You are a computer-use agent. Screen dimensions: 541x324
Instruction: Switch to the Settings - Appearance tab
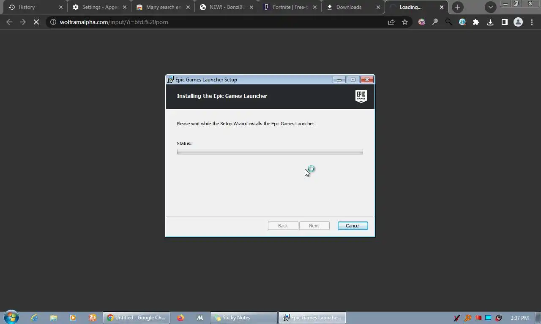(x=99, y=7)
